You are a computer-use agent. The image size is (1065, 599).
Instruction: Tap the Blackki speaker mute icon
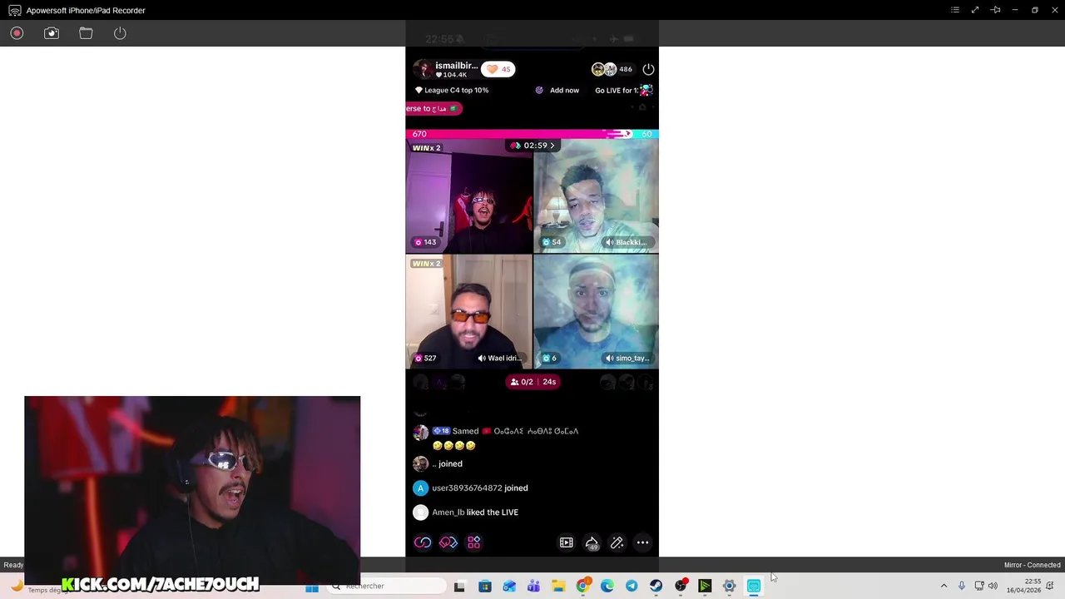[x=610, y=242]
